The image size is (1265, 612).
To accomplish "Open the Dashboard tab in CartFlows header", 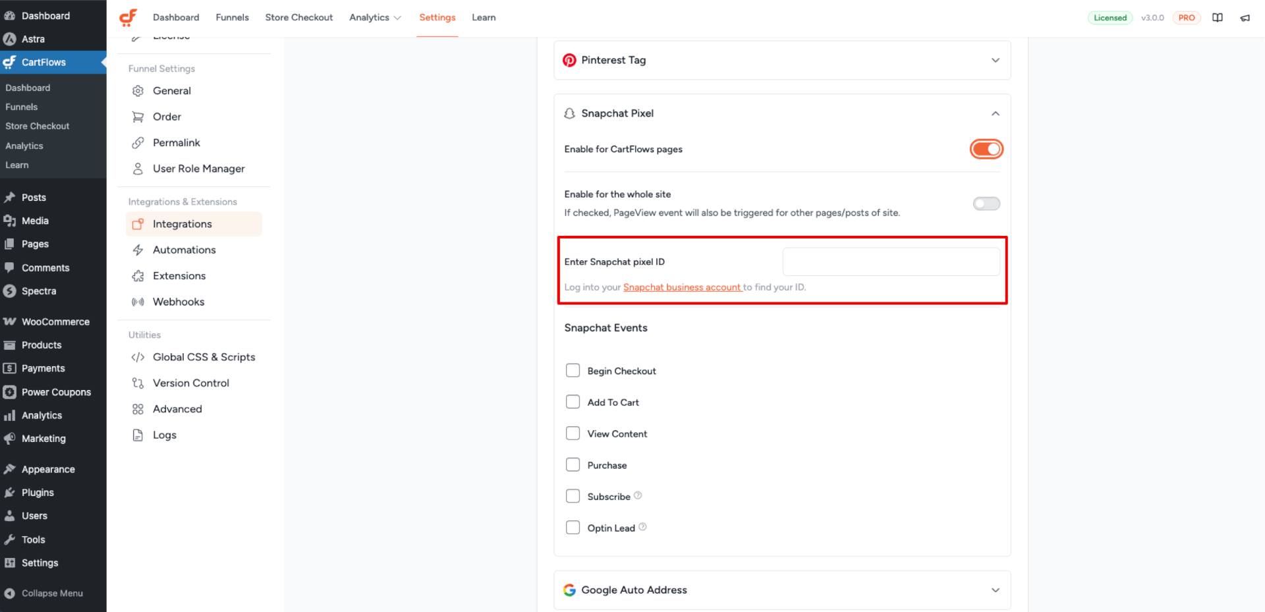I will click(176, 18).
